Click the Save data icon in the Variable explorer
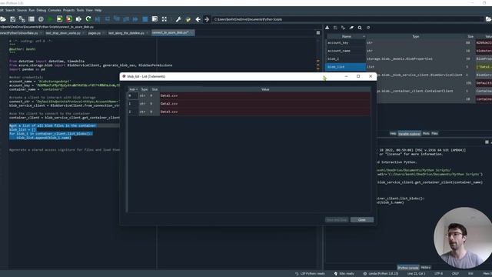The width and height of the screenshot is (492, 277). (335, 28)
